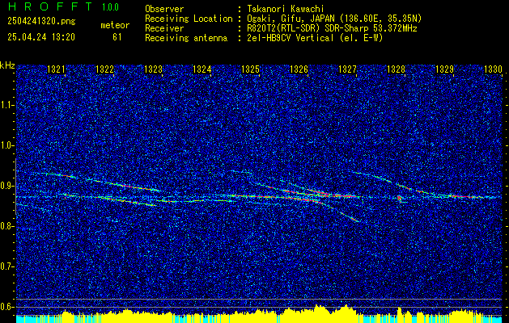Click the 0.6 kHz frequency label
This screenshot has height=323, width=509.
6,307
